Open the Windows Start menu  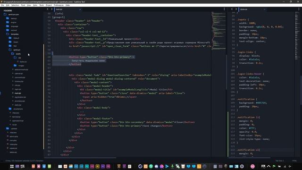point(12,166)
